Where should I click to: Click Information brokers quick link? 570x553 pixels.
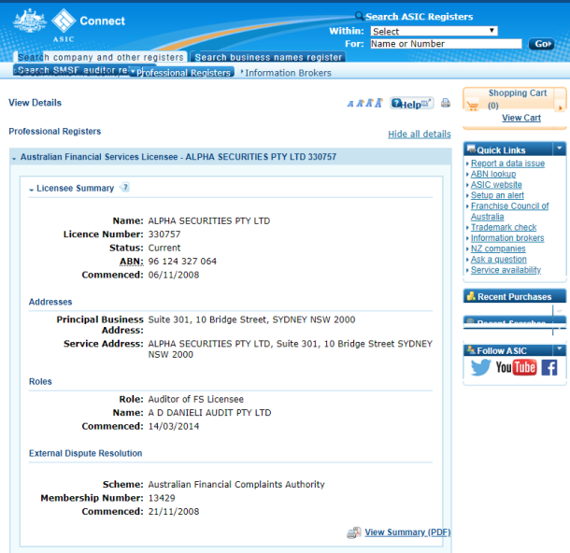[x=507, y=238]
